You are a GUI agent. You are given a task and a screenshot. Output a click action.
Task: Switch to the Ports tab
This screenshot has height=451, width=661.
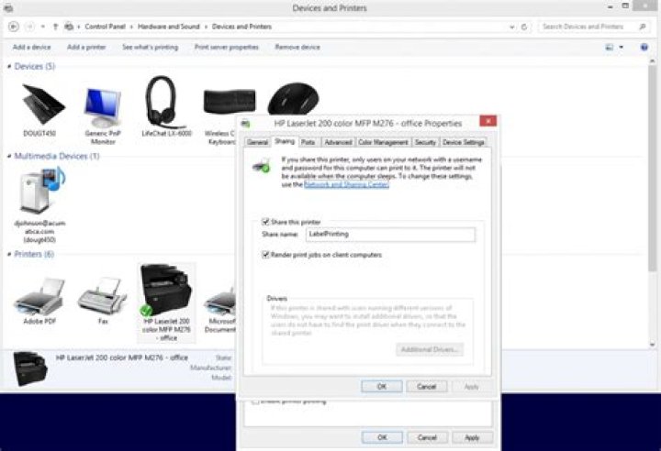point(308,142)
